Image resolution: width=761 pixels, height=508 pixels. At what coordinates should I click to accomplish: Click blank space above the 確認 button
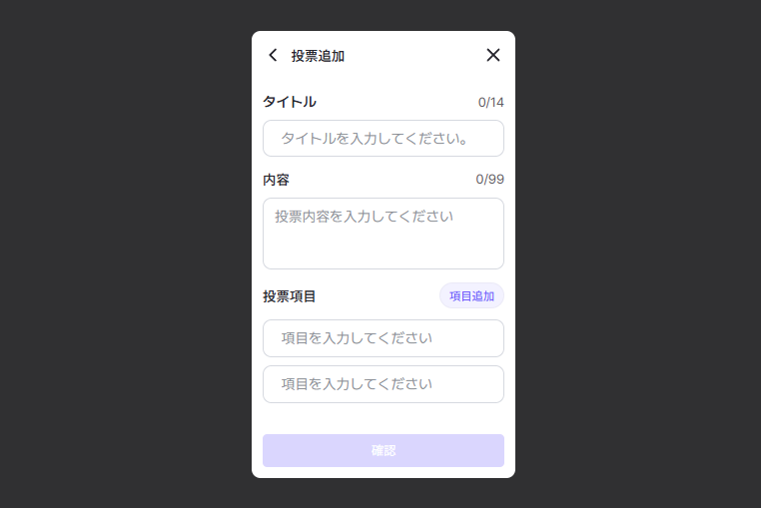[383, 419]
